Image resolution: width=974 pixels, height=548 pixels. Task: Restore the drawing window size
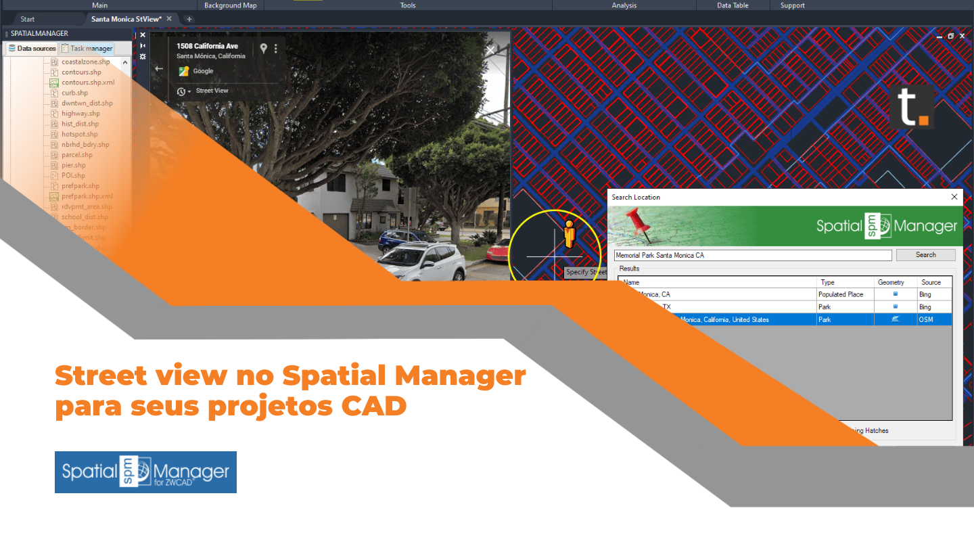pos(950,36)
